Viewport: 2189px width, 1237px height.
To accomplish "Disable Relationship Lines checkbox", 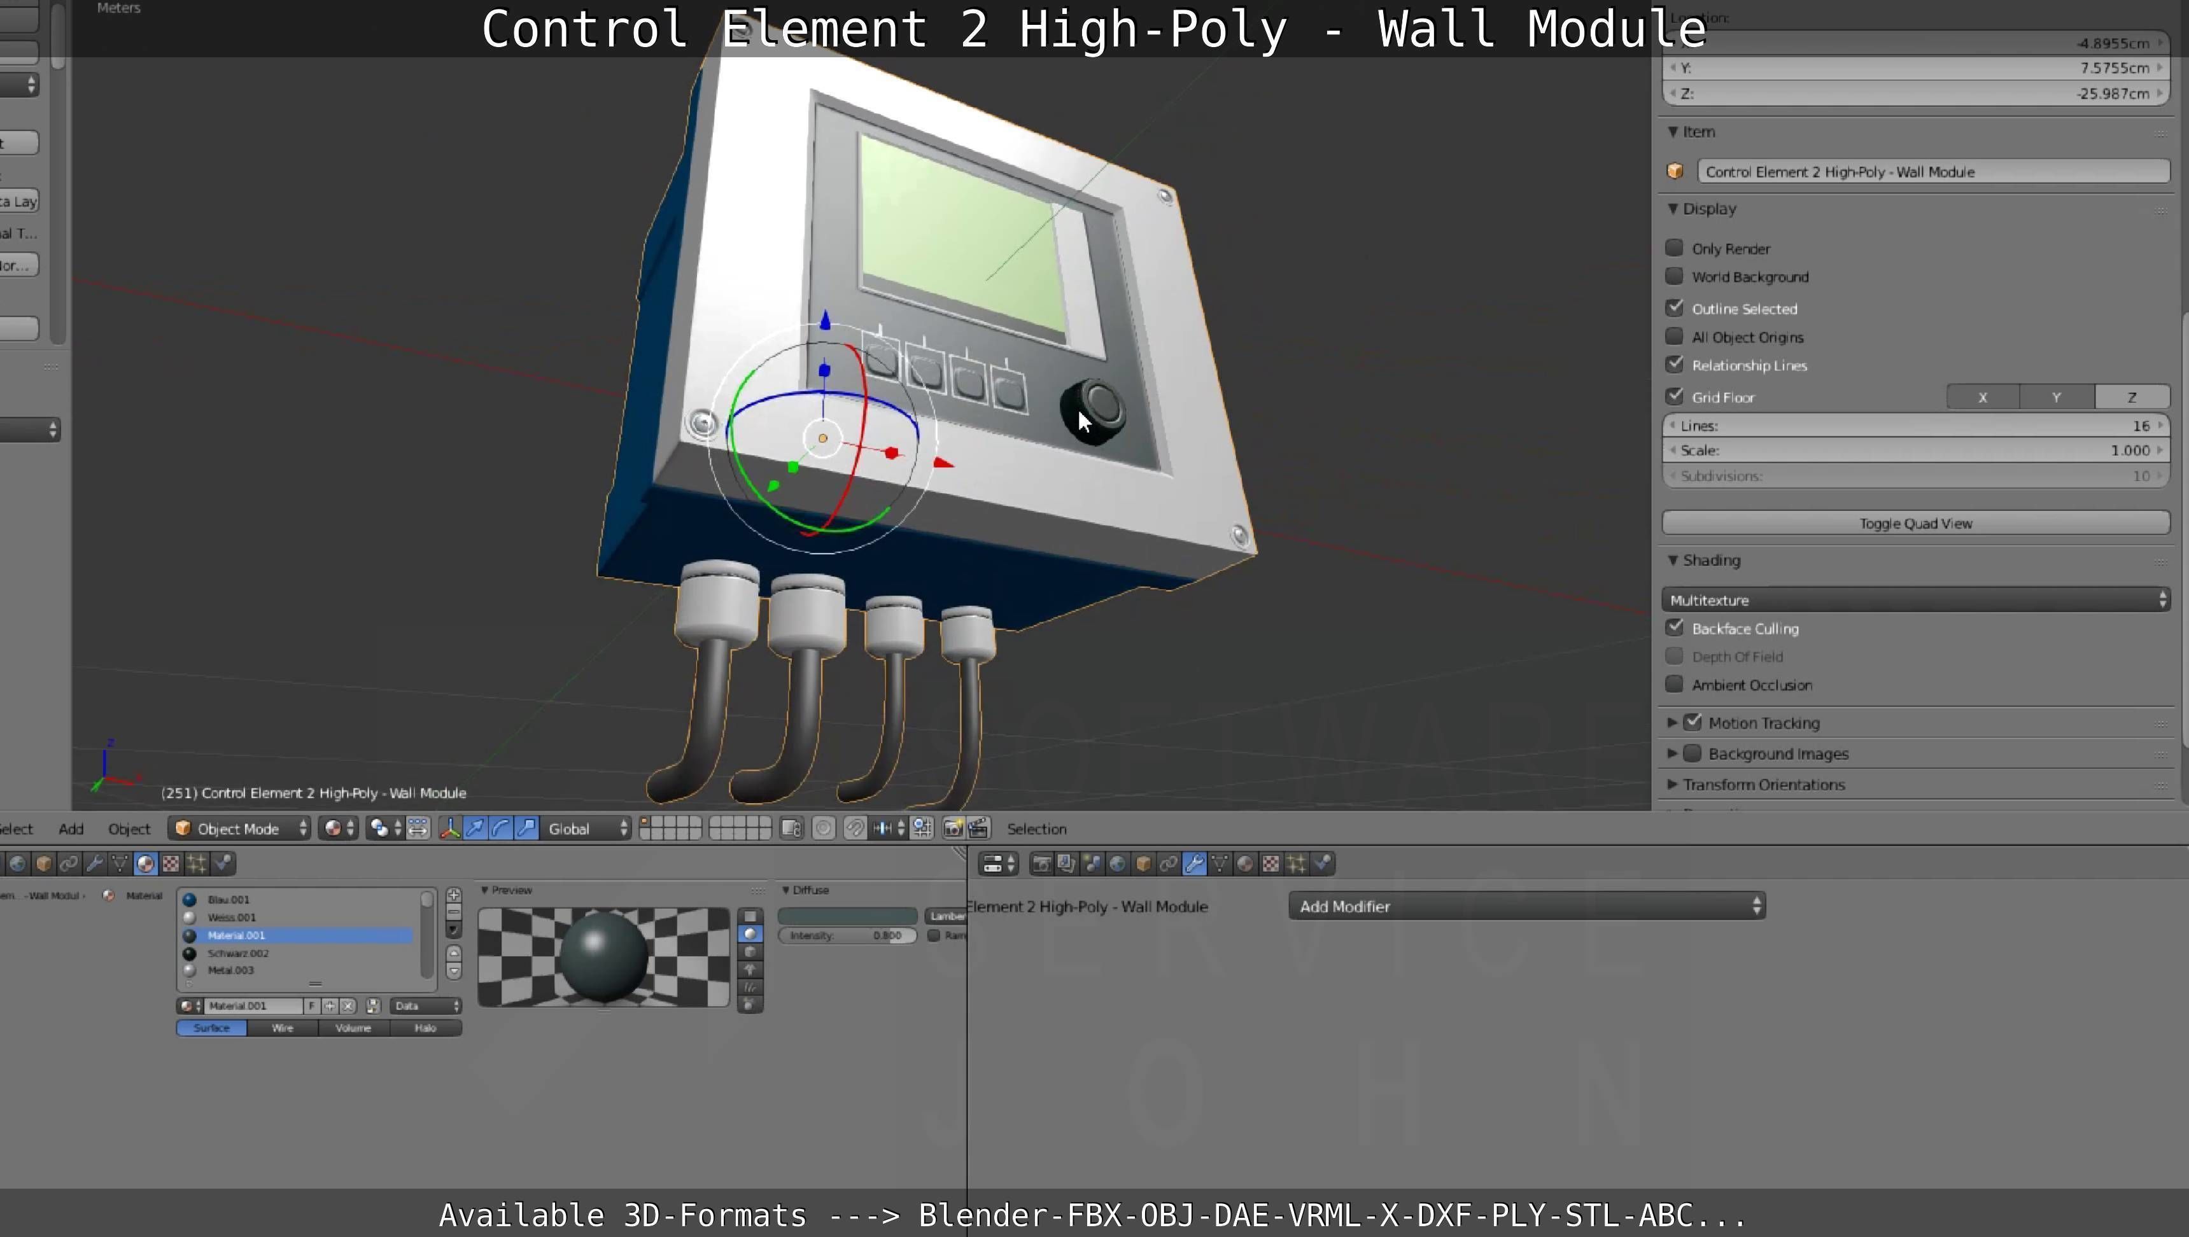I will 1674,365.
